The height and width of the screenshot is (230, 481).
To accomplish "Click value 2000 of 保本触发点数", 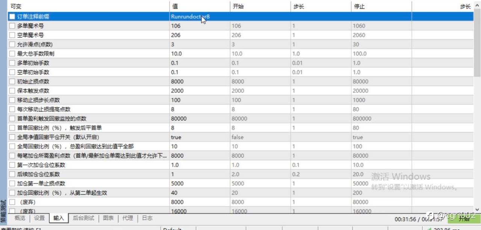I will tap(177, 91).
